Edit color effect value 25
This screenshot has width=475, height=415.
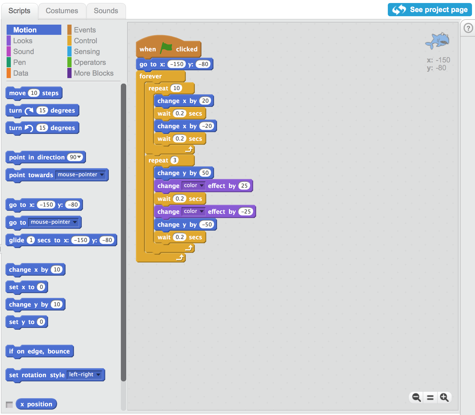(x=244, y=186)
